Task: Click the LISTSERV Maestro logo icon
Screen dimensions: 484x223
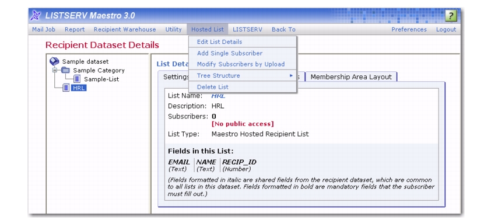Action: [x=36, y=15]
